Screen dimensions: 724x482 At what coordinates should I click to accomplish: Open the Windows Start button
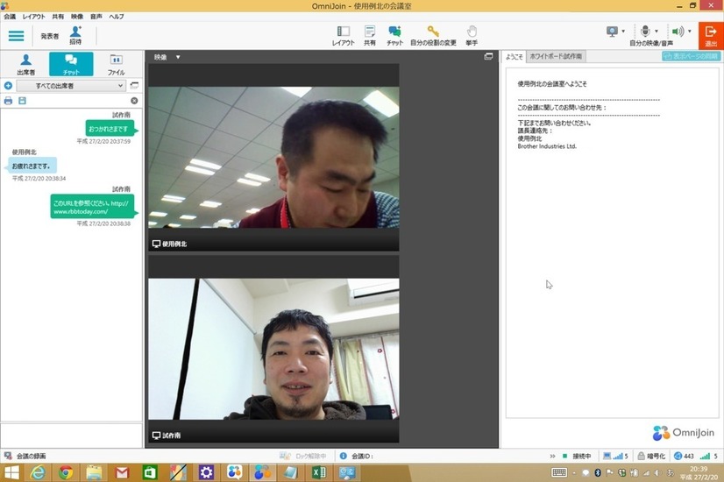pyautogui.click(x=11, y=472)
